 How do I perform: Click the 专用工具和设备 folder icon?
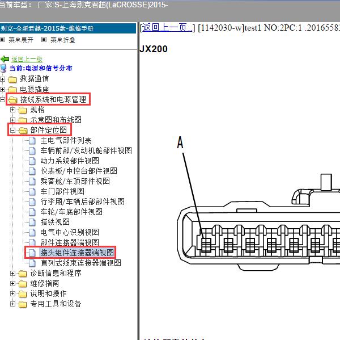(x=23, y=304)
